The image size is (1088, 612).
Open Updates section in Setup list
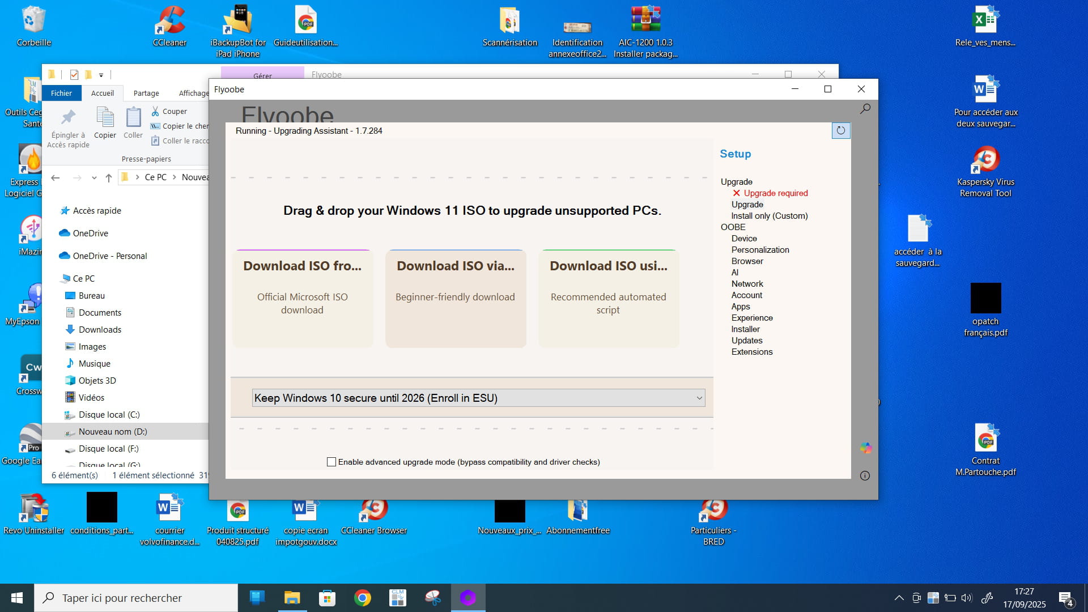[747, 341]
